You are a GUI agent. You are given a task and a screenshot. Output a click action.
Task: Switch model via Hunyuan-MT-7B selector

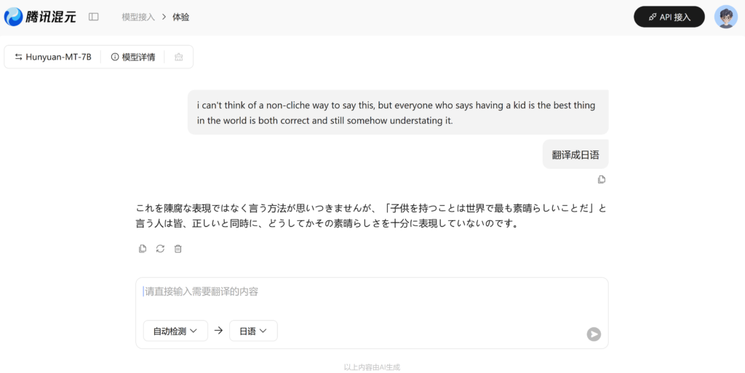(x=52, y=57)
